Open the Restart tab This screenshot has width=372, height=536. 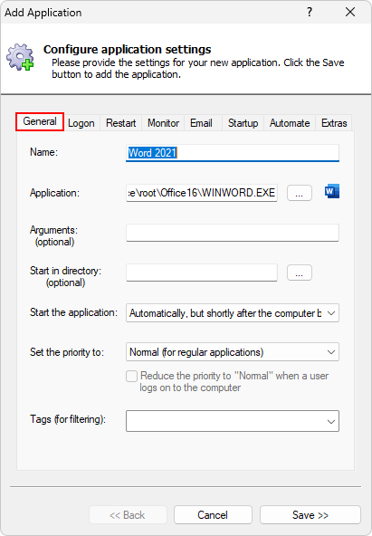[121, 123]
